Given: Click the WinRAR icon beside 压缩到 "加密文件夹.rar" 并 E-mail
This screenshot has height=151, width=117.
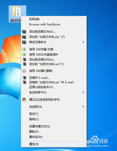Looking at the screenshot, I should click(x=24, y=82).
